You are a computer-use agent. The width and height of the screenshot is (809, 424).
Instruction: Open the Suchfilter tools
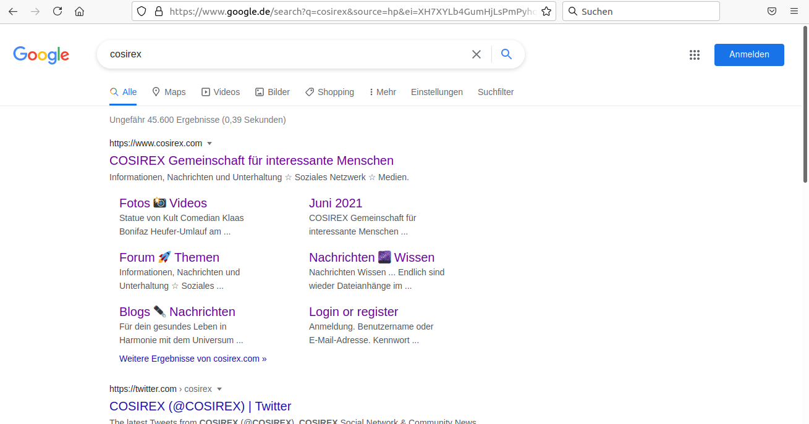(496, 92)
